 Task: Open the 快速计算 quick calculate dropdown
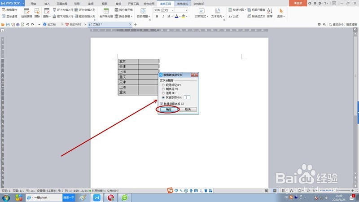[x=237, y=10]
